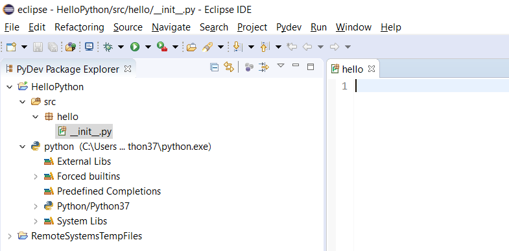Click the Save All toolbar icon

point(53,47)
